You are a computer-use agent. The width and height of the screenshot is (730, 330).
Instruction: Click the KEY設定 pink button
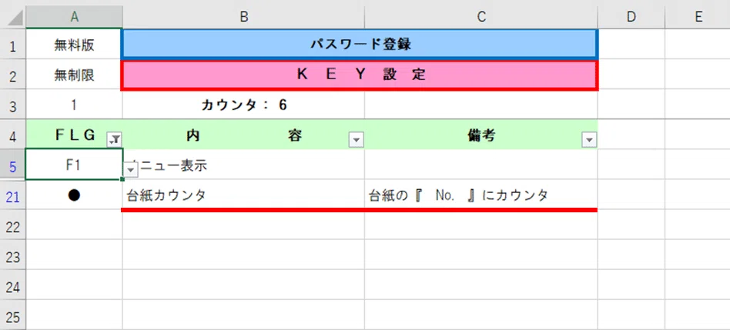(x=360, y=75)
